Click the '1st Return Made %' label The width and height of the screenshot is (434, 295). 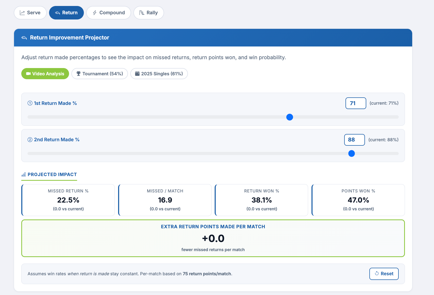55,103
